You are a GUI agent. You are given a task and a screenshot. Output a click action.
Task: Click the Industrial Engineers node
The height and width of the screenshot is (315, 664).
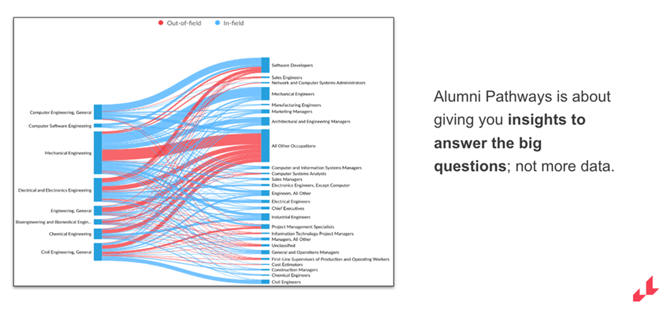coord(265,217)
